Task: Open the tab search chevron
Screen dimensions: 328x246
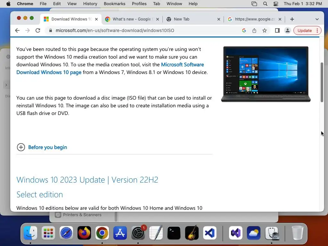Action: coord(317,19)
